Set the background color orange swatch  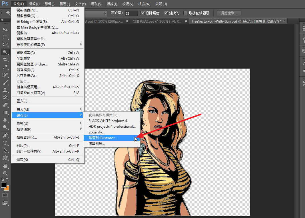click(x=7, y=188)
